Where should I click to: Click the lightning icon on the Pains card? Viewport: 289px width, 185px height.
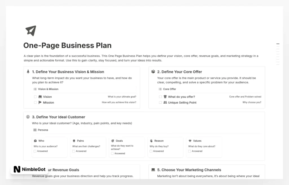coord(73,141)
